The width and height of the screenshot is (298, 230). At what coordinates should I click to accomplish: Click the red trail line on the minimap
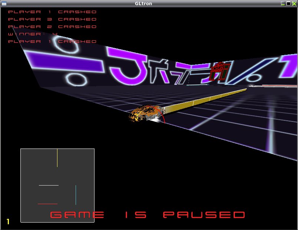[48, 204]
